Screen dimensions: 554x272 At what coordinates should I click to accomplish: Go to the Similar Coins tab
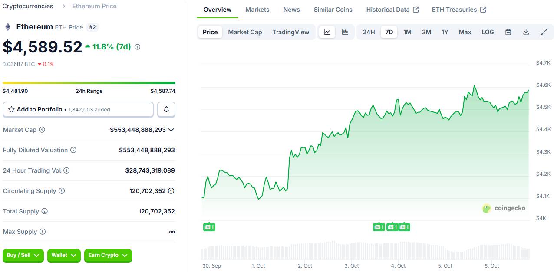coord(333,10)
